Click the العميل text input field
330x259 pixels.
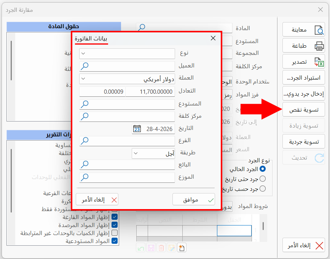click(127, 66)
